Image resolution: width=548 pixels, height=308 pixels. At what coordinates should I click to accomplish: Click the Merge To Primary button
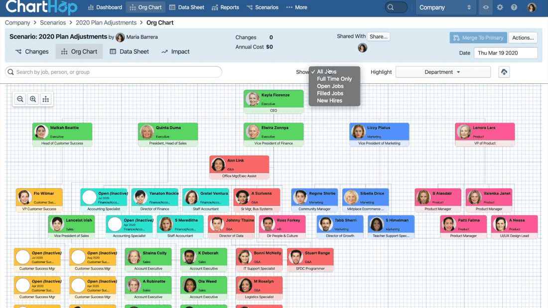[x=478, y=38]
